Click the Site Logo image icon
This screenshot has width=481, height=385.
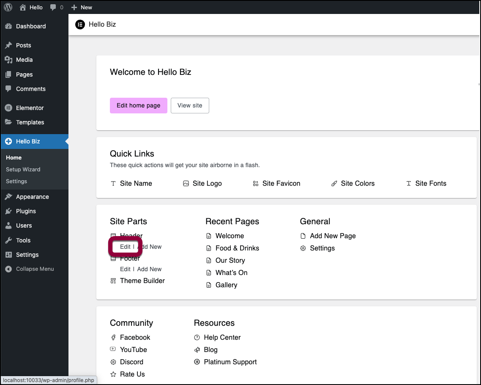click(x=186, y=184)
